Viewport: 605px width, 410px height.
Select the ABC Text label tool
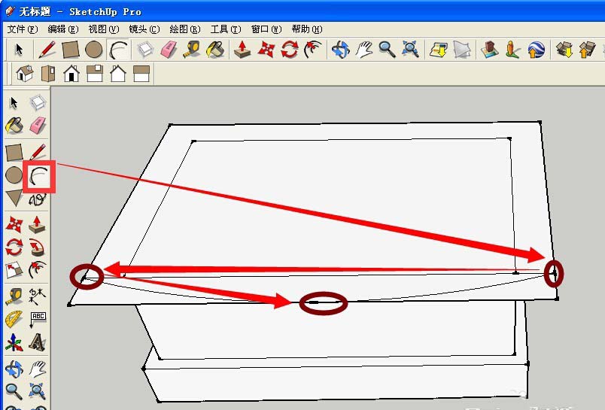coord(38,320)
